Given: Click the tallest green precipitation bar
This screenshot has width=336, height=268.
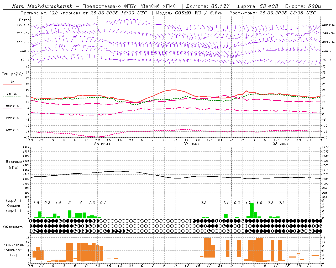Looking at the screenshot, I should 252,210.
